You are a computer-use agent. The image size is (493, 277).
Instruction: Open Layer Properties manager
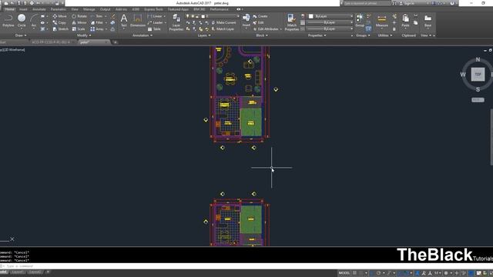click(x=176, y=22)
